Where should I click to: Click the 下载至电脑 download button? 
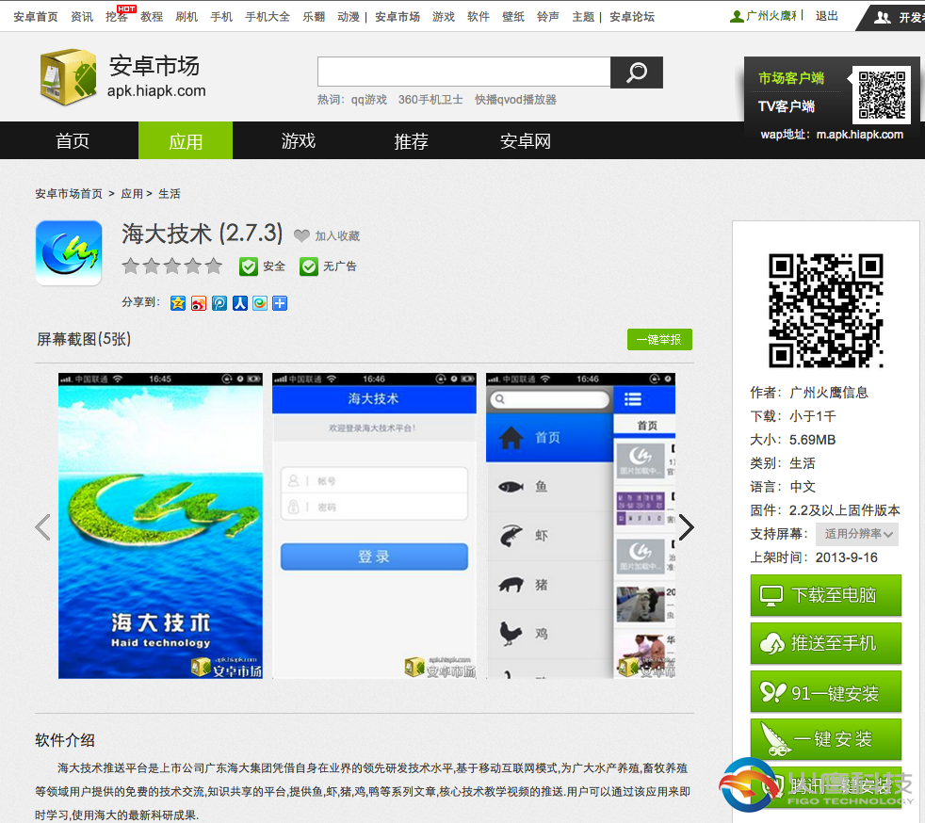(x=826, y=595)
